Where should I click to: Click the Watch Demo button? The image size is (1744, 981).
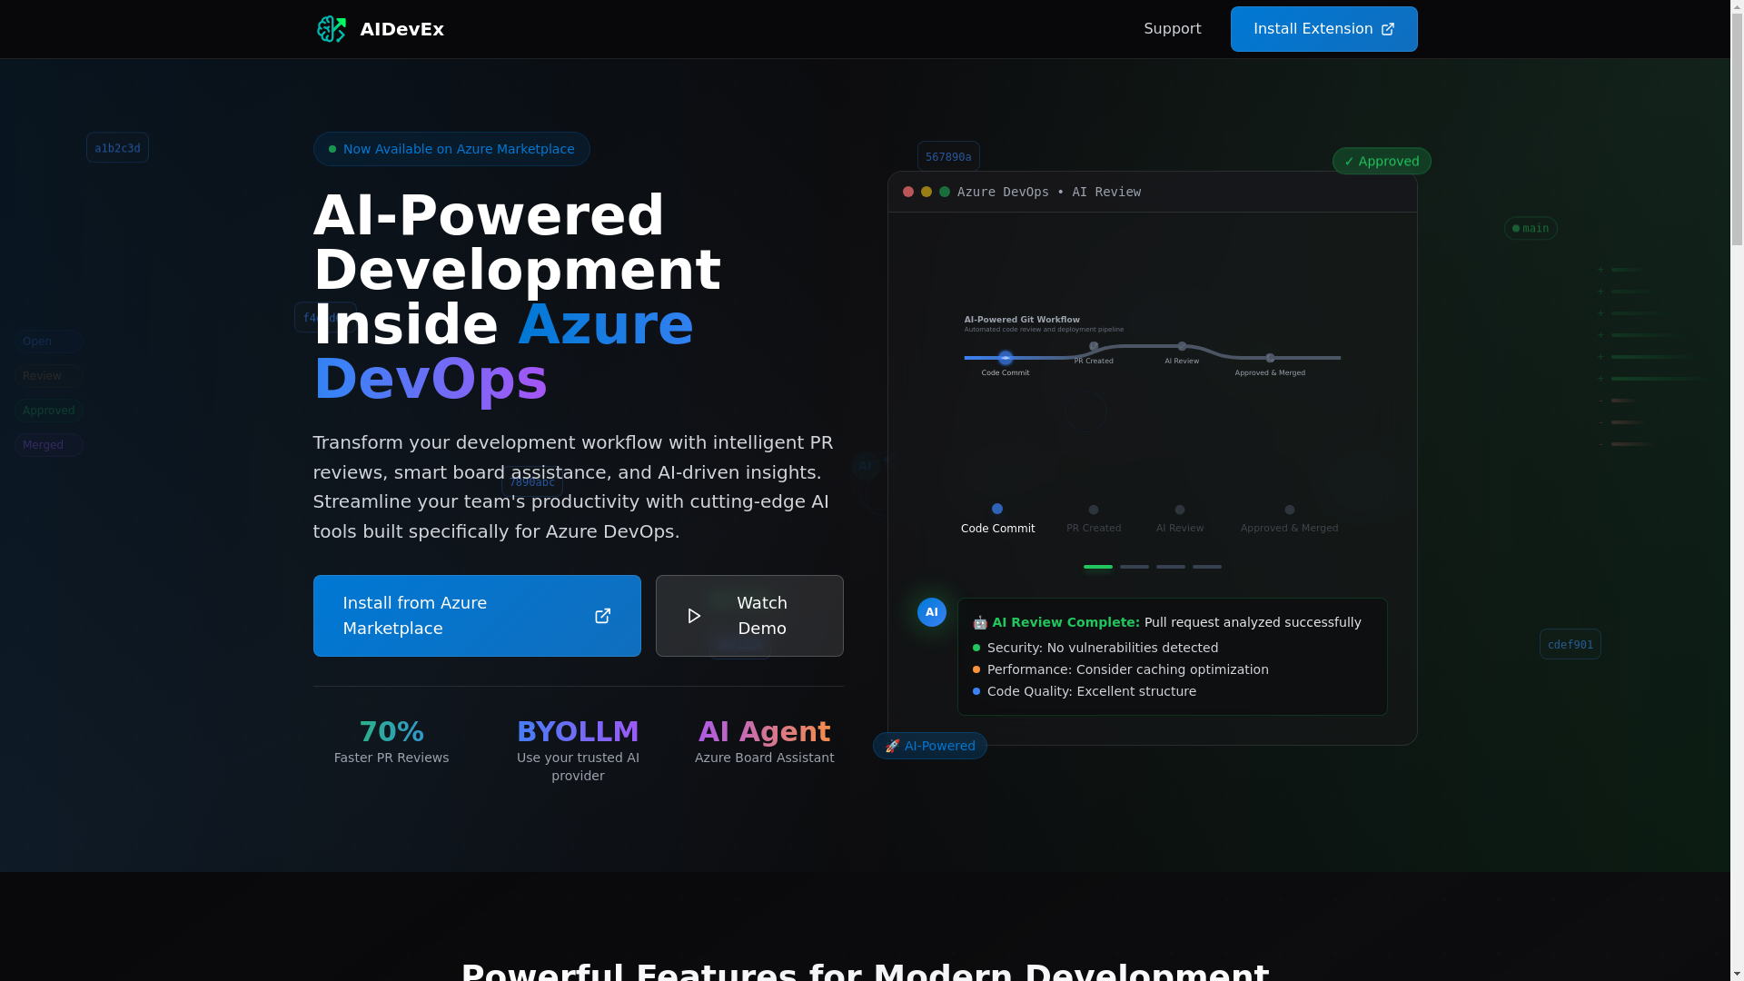coord(749,616)
